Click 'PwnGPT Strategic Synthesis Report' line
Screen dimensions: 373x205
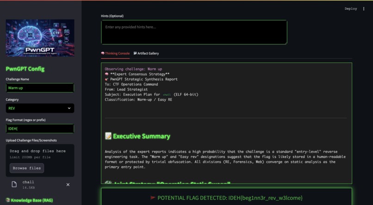pos(141,79)
